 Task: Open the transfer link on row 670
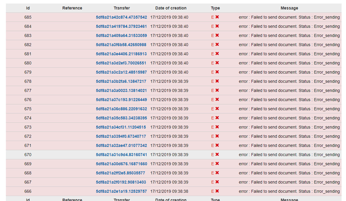pyautogui.click(x=121, y=155)
